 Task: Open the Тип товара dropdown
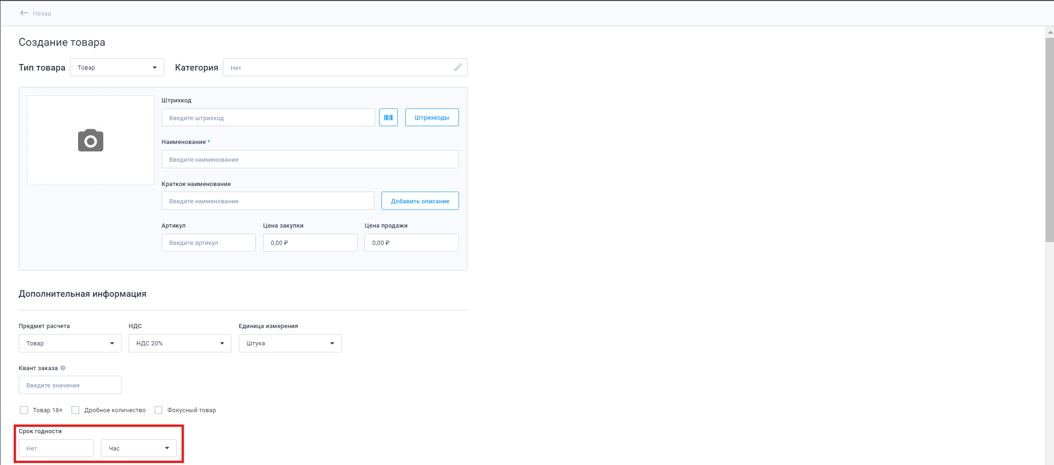tap(117, 67)
